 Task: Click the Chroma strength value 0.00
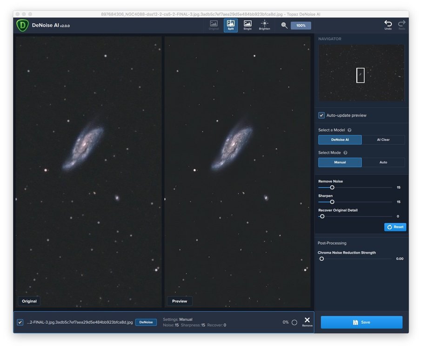coord(400,259)
